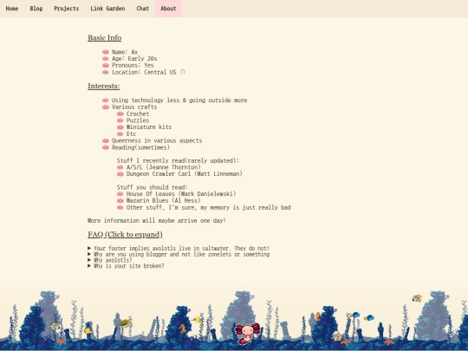Click the 'Reading(sometimes)' item
Image resolution: width=468 pixels, height=351 pixels.
pos(140,147)
